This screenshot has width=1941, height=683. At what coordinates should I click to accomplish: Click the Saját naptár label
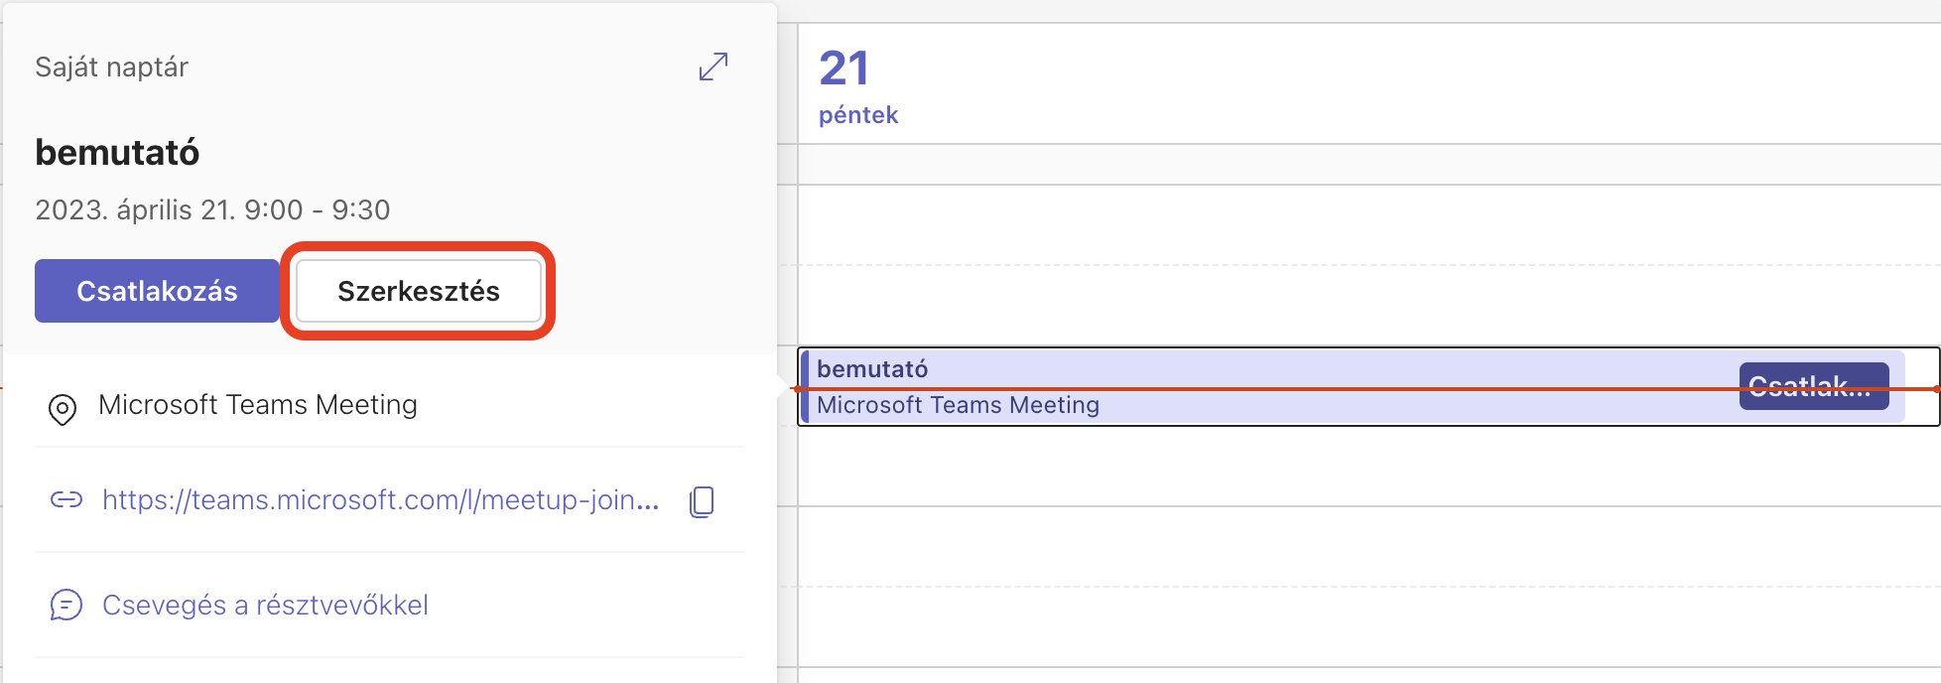(x=111, y=67)
